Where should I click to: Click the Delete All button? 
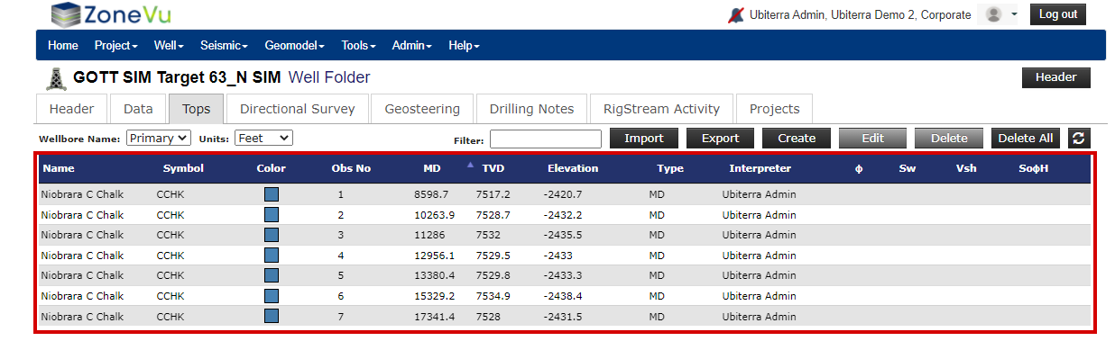1026,139
